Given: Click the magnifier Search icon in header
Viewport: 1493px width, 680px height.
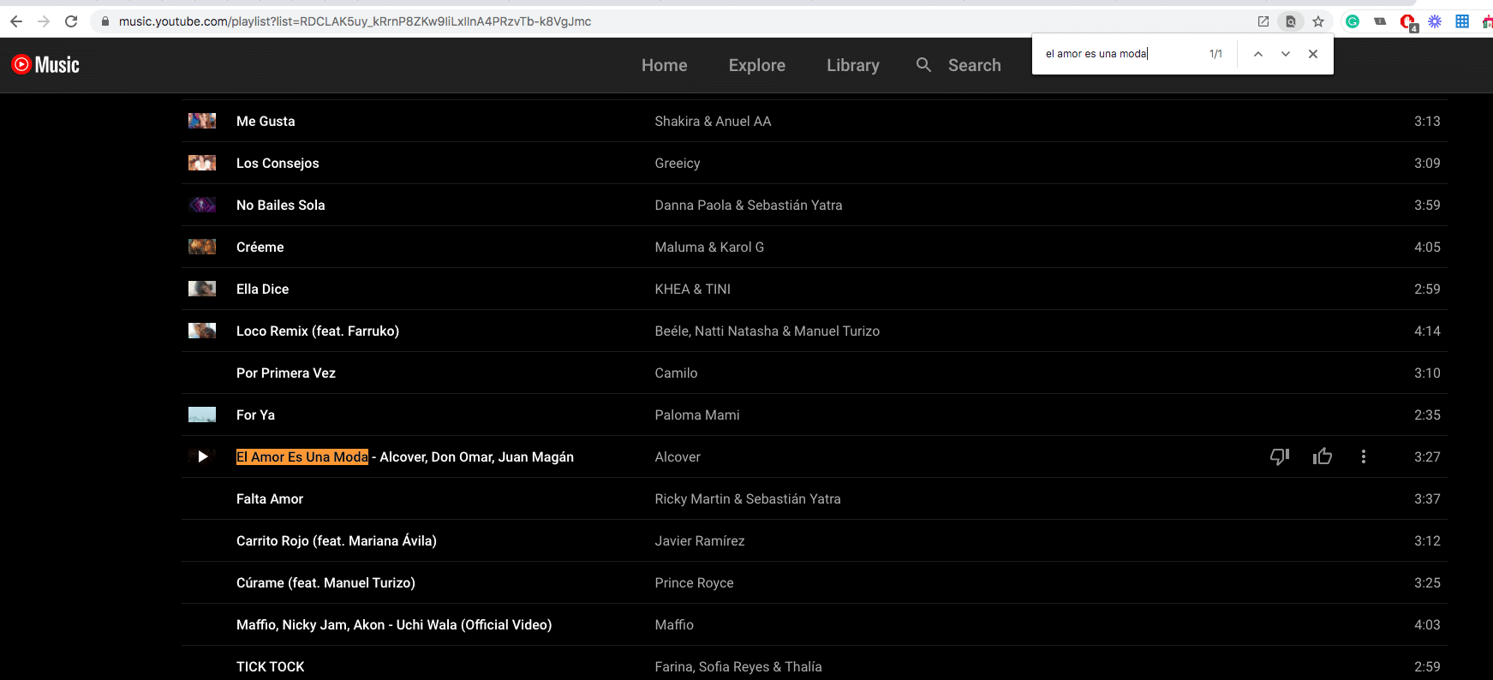Looking at the screenshot, I should click(x=923, y=64).
